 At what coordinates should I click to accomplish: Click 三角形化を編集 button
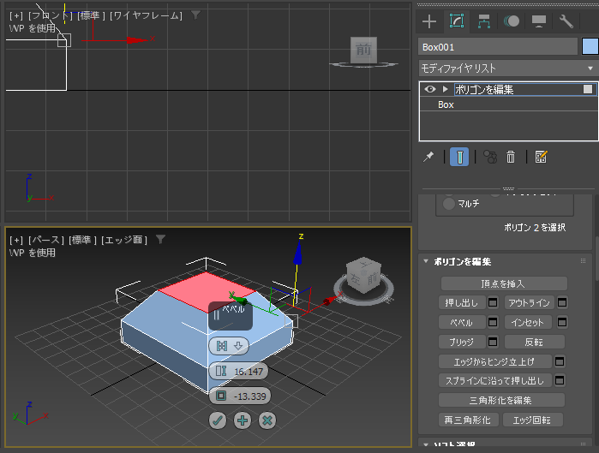(501, 400)
